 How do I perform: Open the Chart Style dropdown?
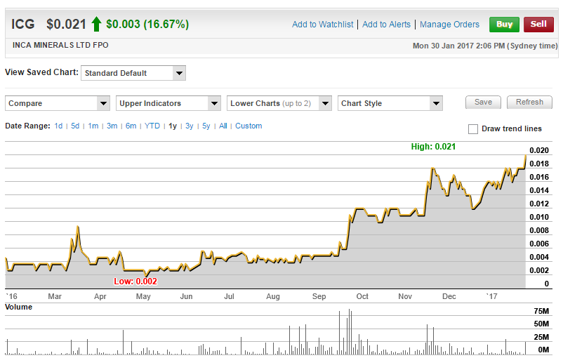pyautogui.click(x=390, y=103)
